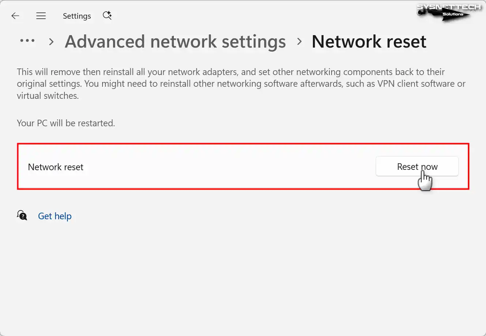Open the hamburger navigation menu
Image resolution: width=486 pixels, height=336 pixels.
(x=41, y=16)
